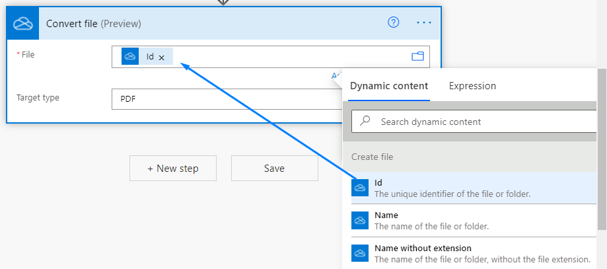
Task: Select the Dynamic content tab
Action: point(389,86)
